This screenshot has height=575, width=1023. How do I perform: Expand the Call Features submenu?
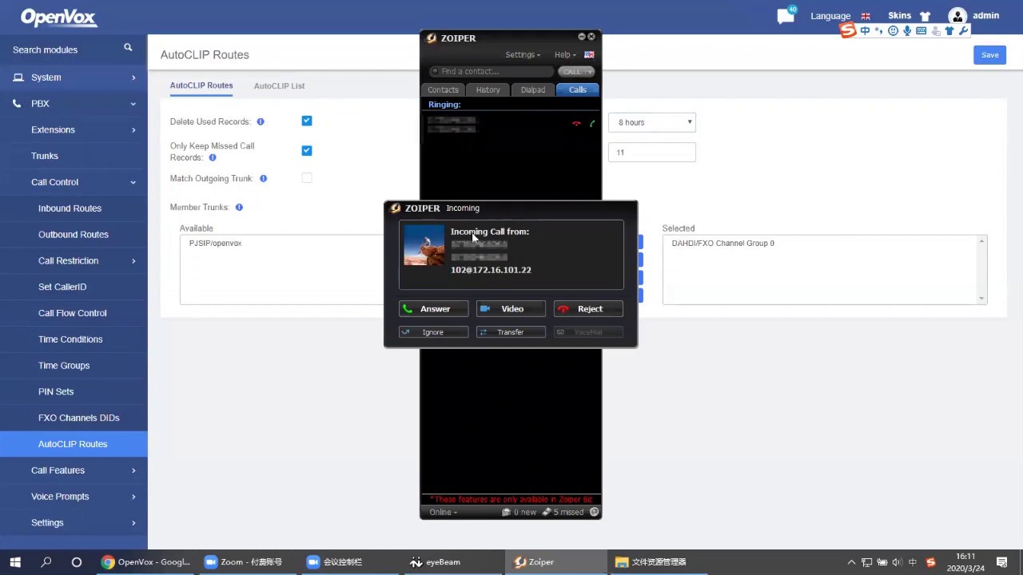tap(74, 470)
